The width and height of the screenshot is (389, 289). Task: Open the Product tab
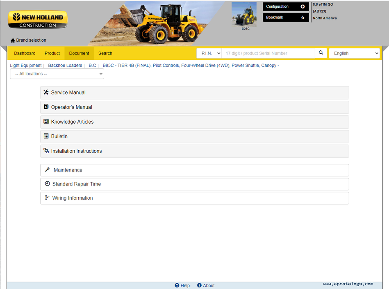[52, 53]
